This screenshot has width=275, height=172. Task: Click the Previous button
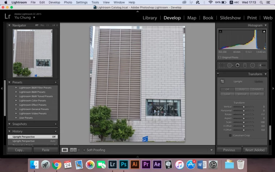(229, 150)
